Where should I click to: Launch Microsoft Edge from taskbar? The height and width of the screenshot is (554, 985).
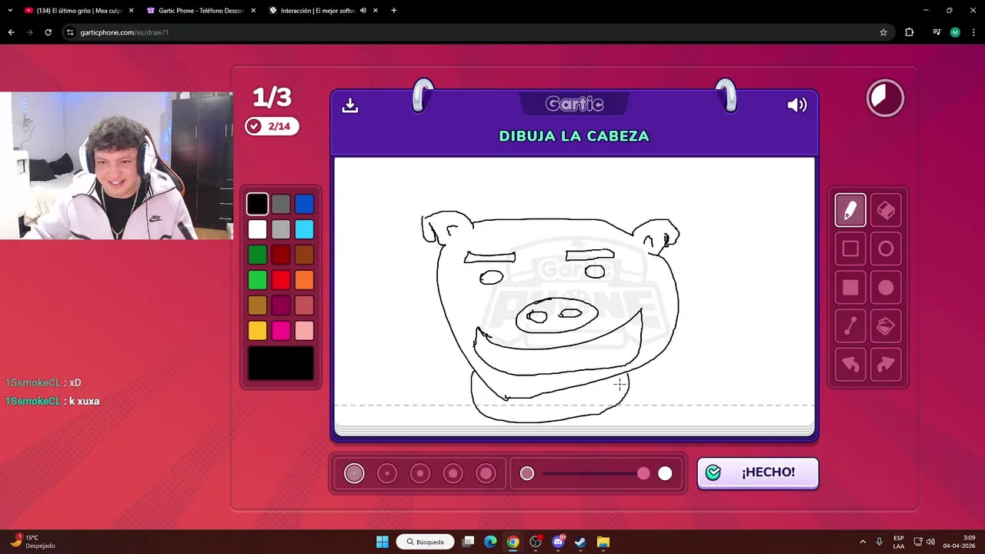(x=490, y=542)
